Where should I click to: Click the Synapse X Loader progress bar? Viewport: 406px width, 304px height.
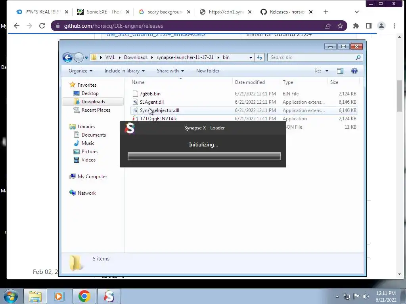204,156
